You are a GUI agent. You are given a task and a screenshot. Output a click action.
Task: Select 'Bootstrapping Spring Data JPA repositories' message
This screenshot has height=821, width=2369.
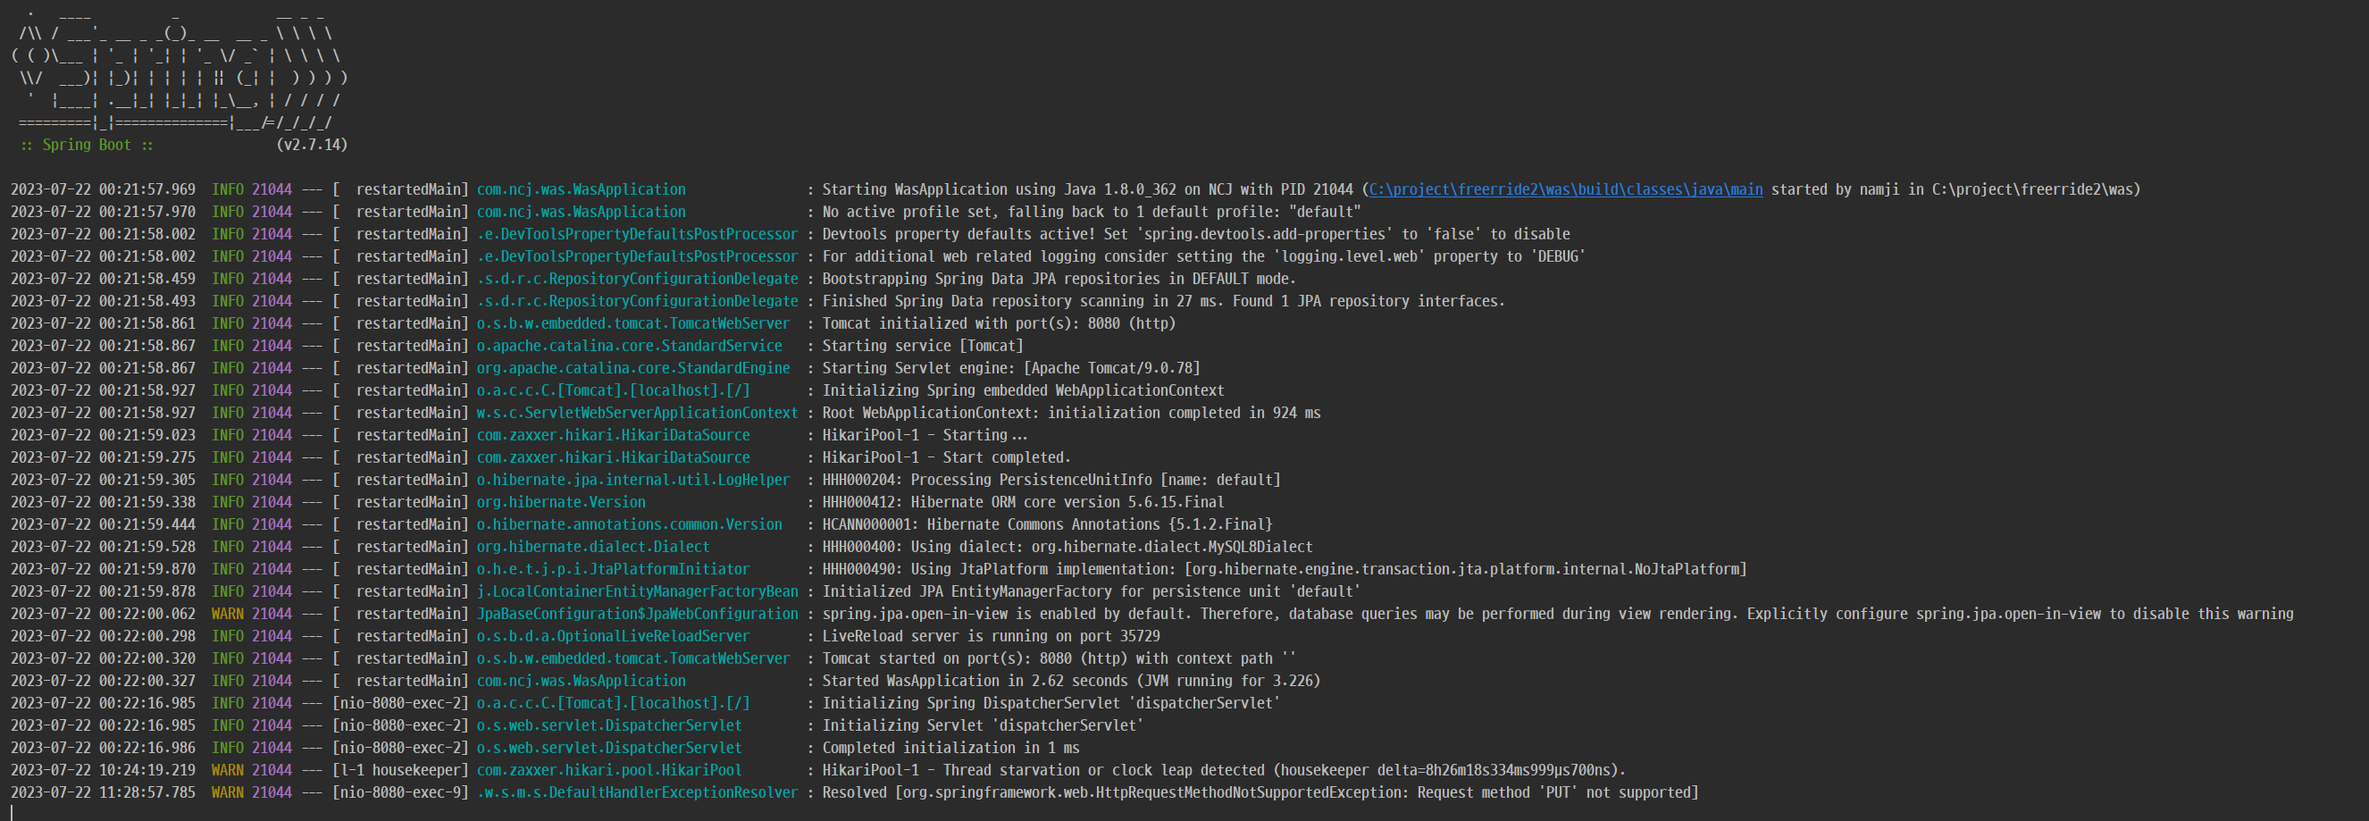click(x=1059, y=279)
